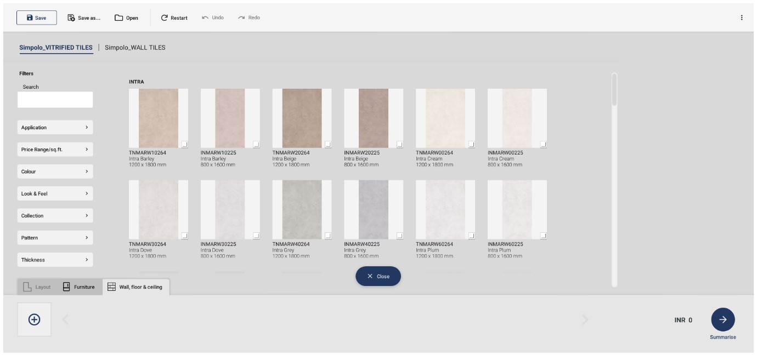The height and width of the screenshot is (355, 757).
Task: Expand the Application filter
Action: (55, 127)
